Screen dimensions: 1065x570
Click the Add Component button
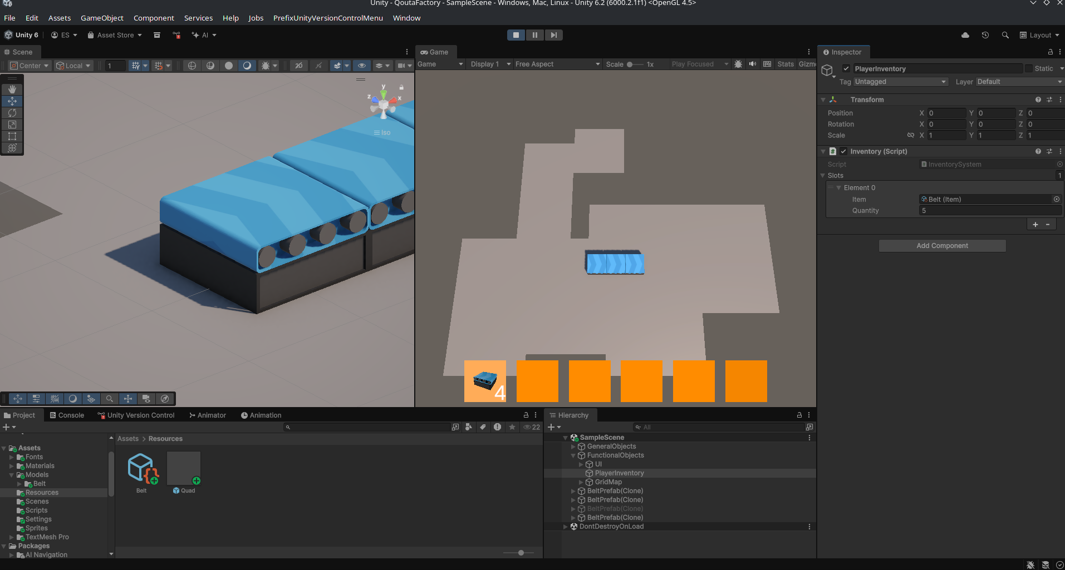click(941, 245)
